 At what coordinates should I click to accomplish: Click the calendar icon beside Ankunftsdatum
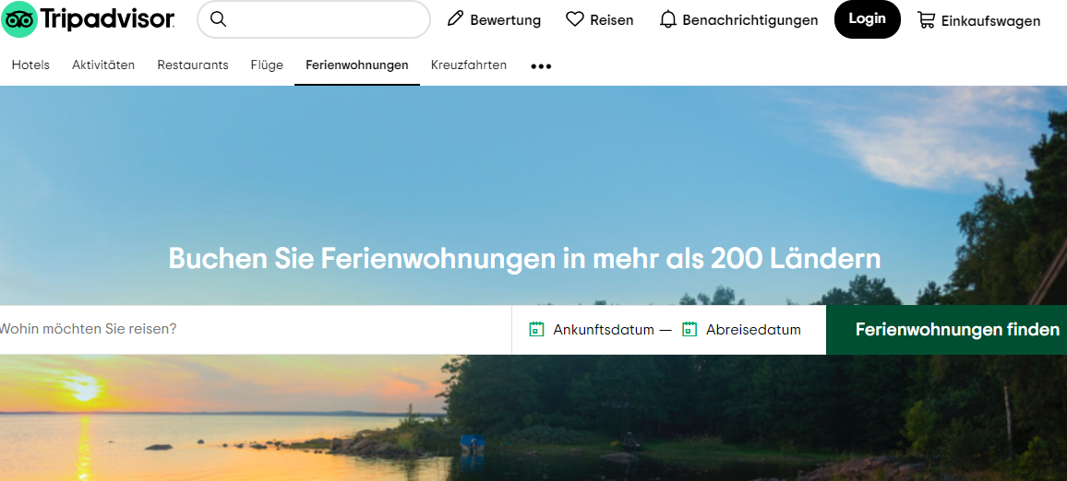click(536, 330)
